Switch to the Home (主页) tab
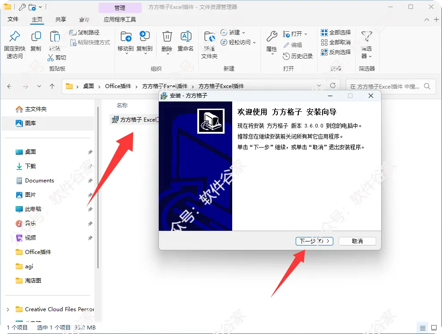 point(37,19)
